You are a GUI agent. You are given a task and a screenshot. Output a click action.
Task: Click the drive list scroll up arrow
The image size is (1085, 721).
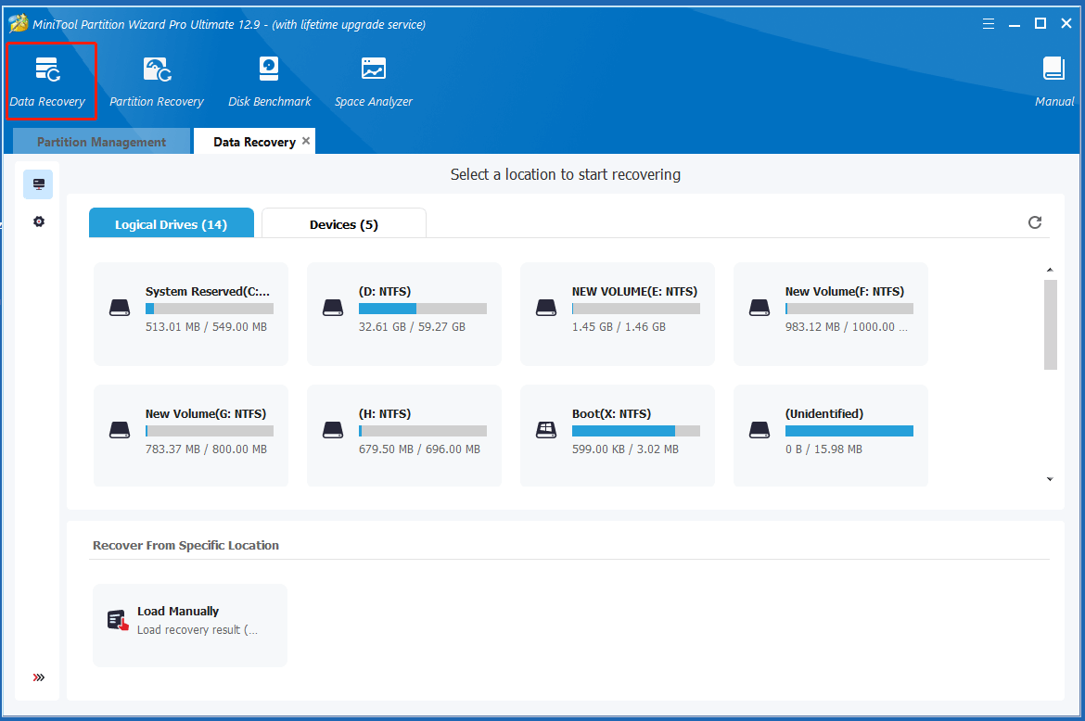[x=1050, y=270]
